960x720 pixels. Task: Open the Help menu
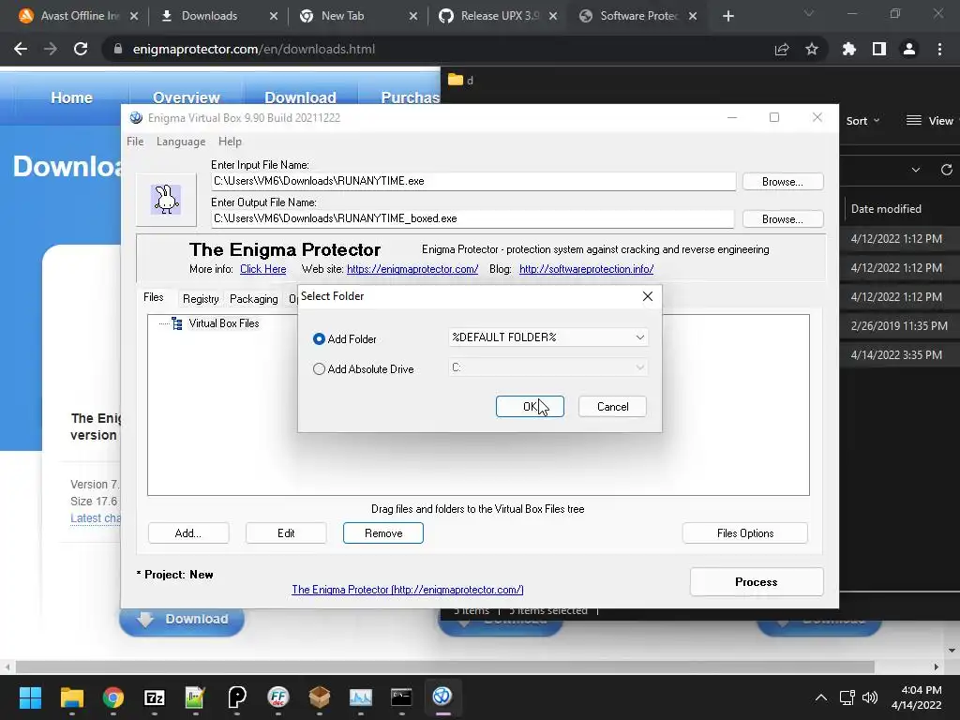(231, 142)
